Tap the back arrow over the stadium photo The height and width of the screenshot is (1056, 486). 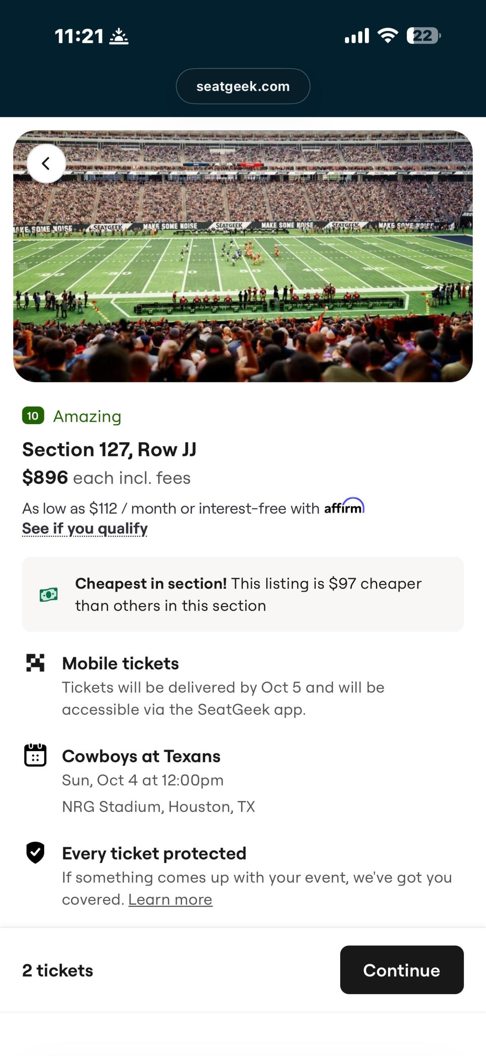click(x=46, y=163)
